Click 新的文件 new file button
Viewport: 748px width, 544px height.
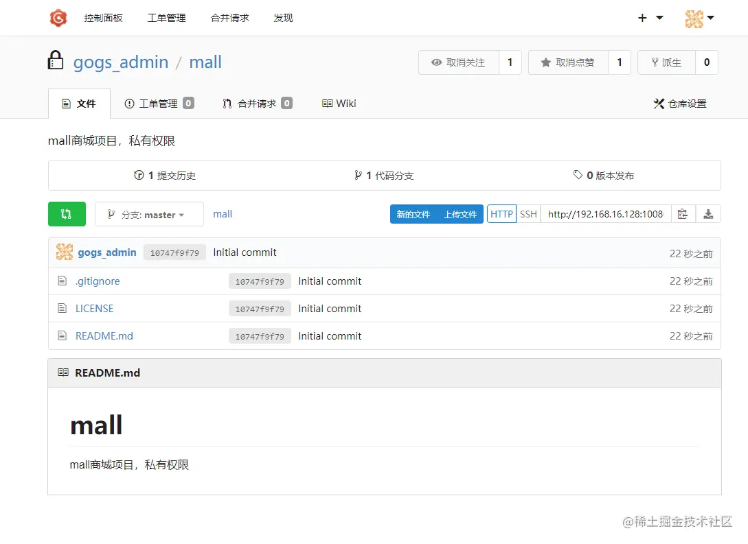(413, 214)
